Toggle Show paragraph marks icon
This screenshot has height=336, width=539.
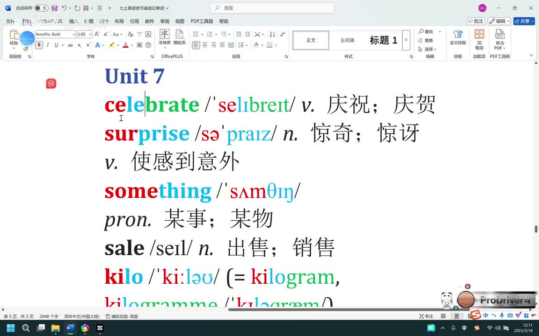[283, 34]
